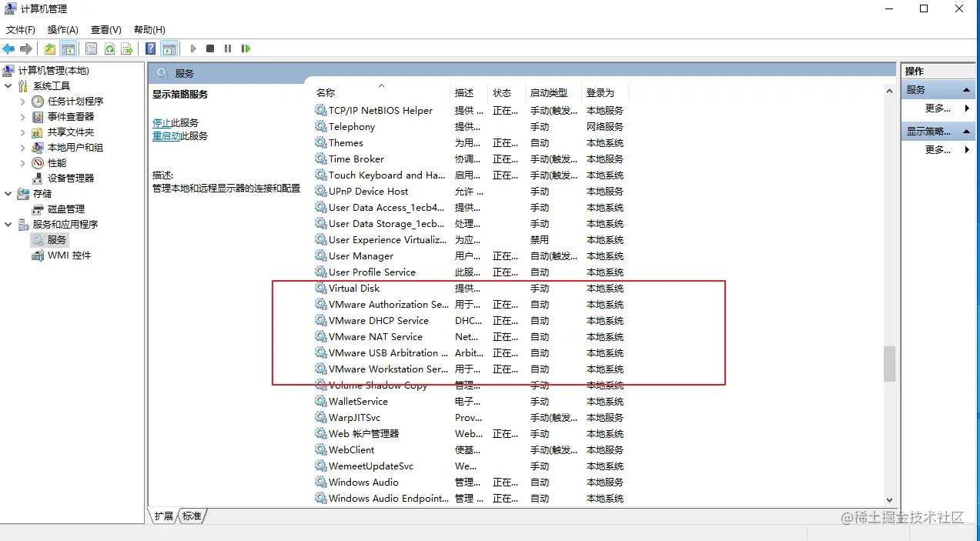This screenshot has width=980, height=541.
Task: Expand the 性能 node
Action: pos(23,163)
